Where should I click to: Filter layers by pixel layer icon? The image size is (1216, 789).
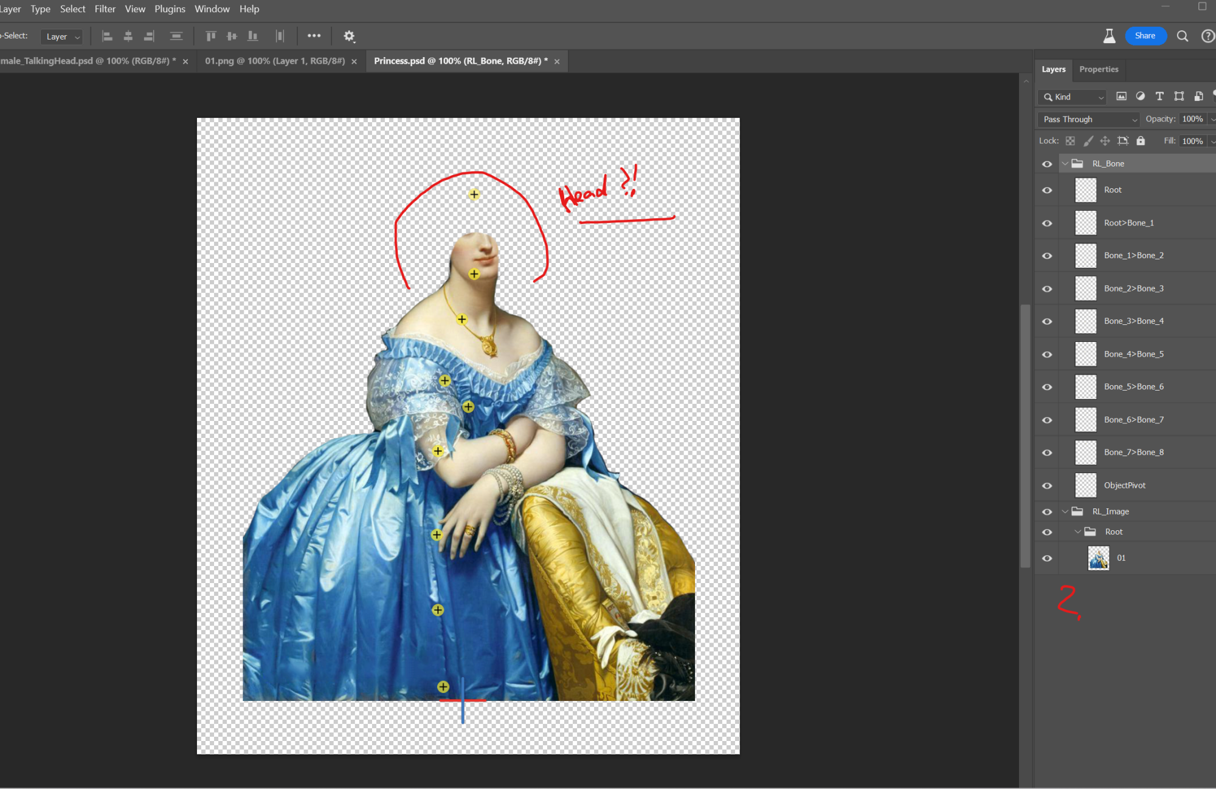click(1122, 96)
